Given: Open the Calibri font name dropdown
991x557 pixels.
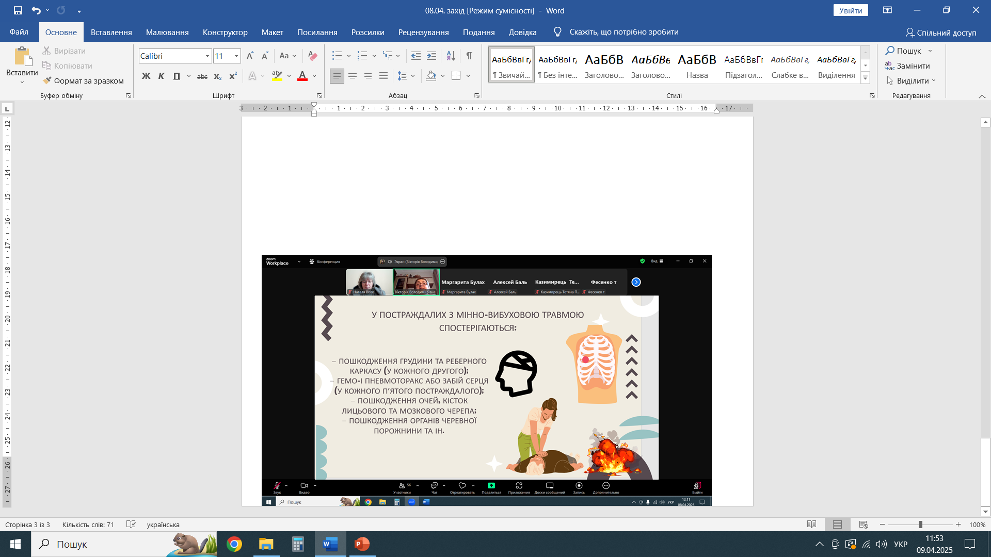Looking at the screenshot, I should coord(207,56).
